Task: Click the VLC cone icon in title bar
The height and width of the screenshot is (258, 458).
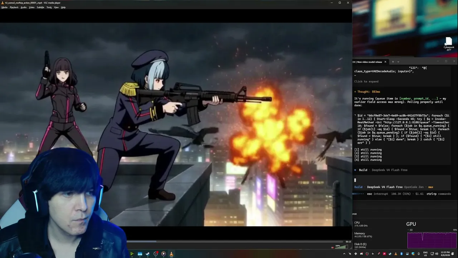Action: (3, 3)
